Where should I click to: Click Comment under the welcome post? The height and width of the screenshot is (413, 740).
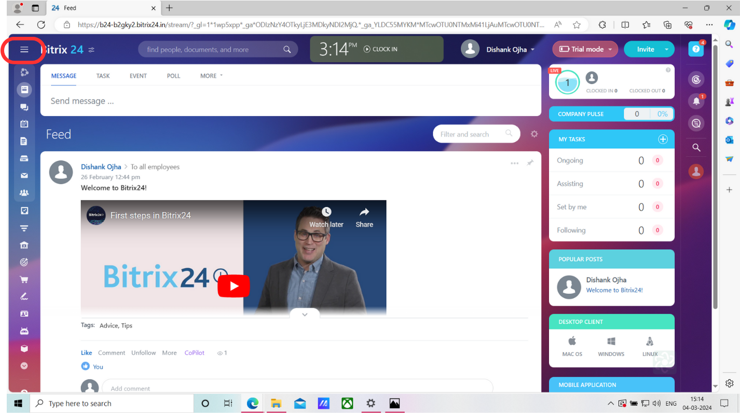click(112, 353)
